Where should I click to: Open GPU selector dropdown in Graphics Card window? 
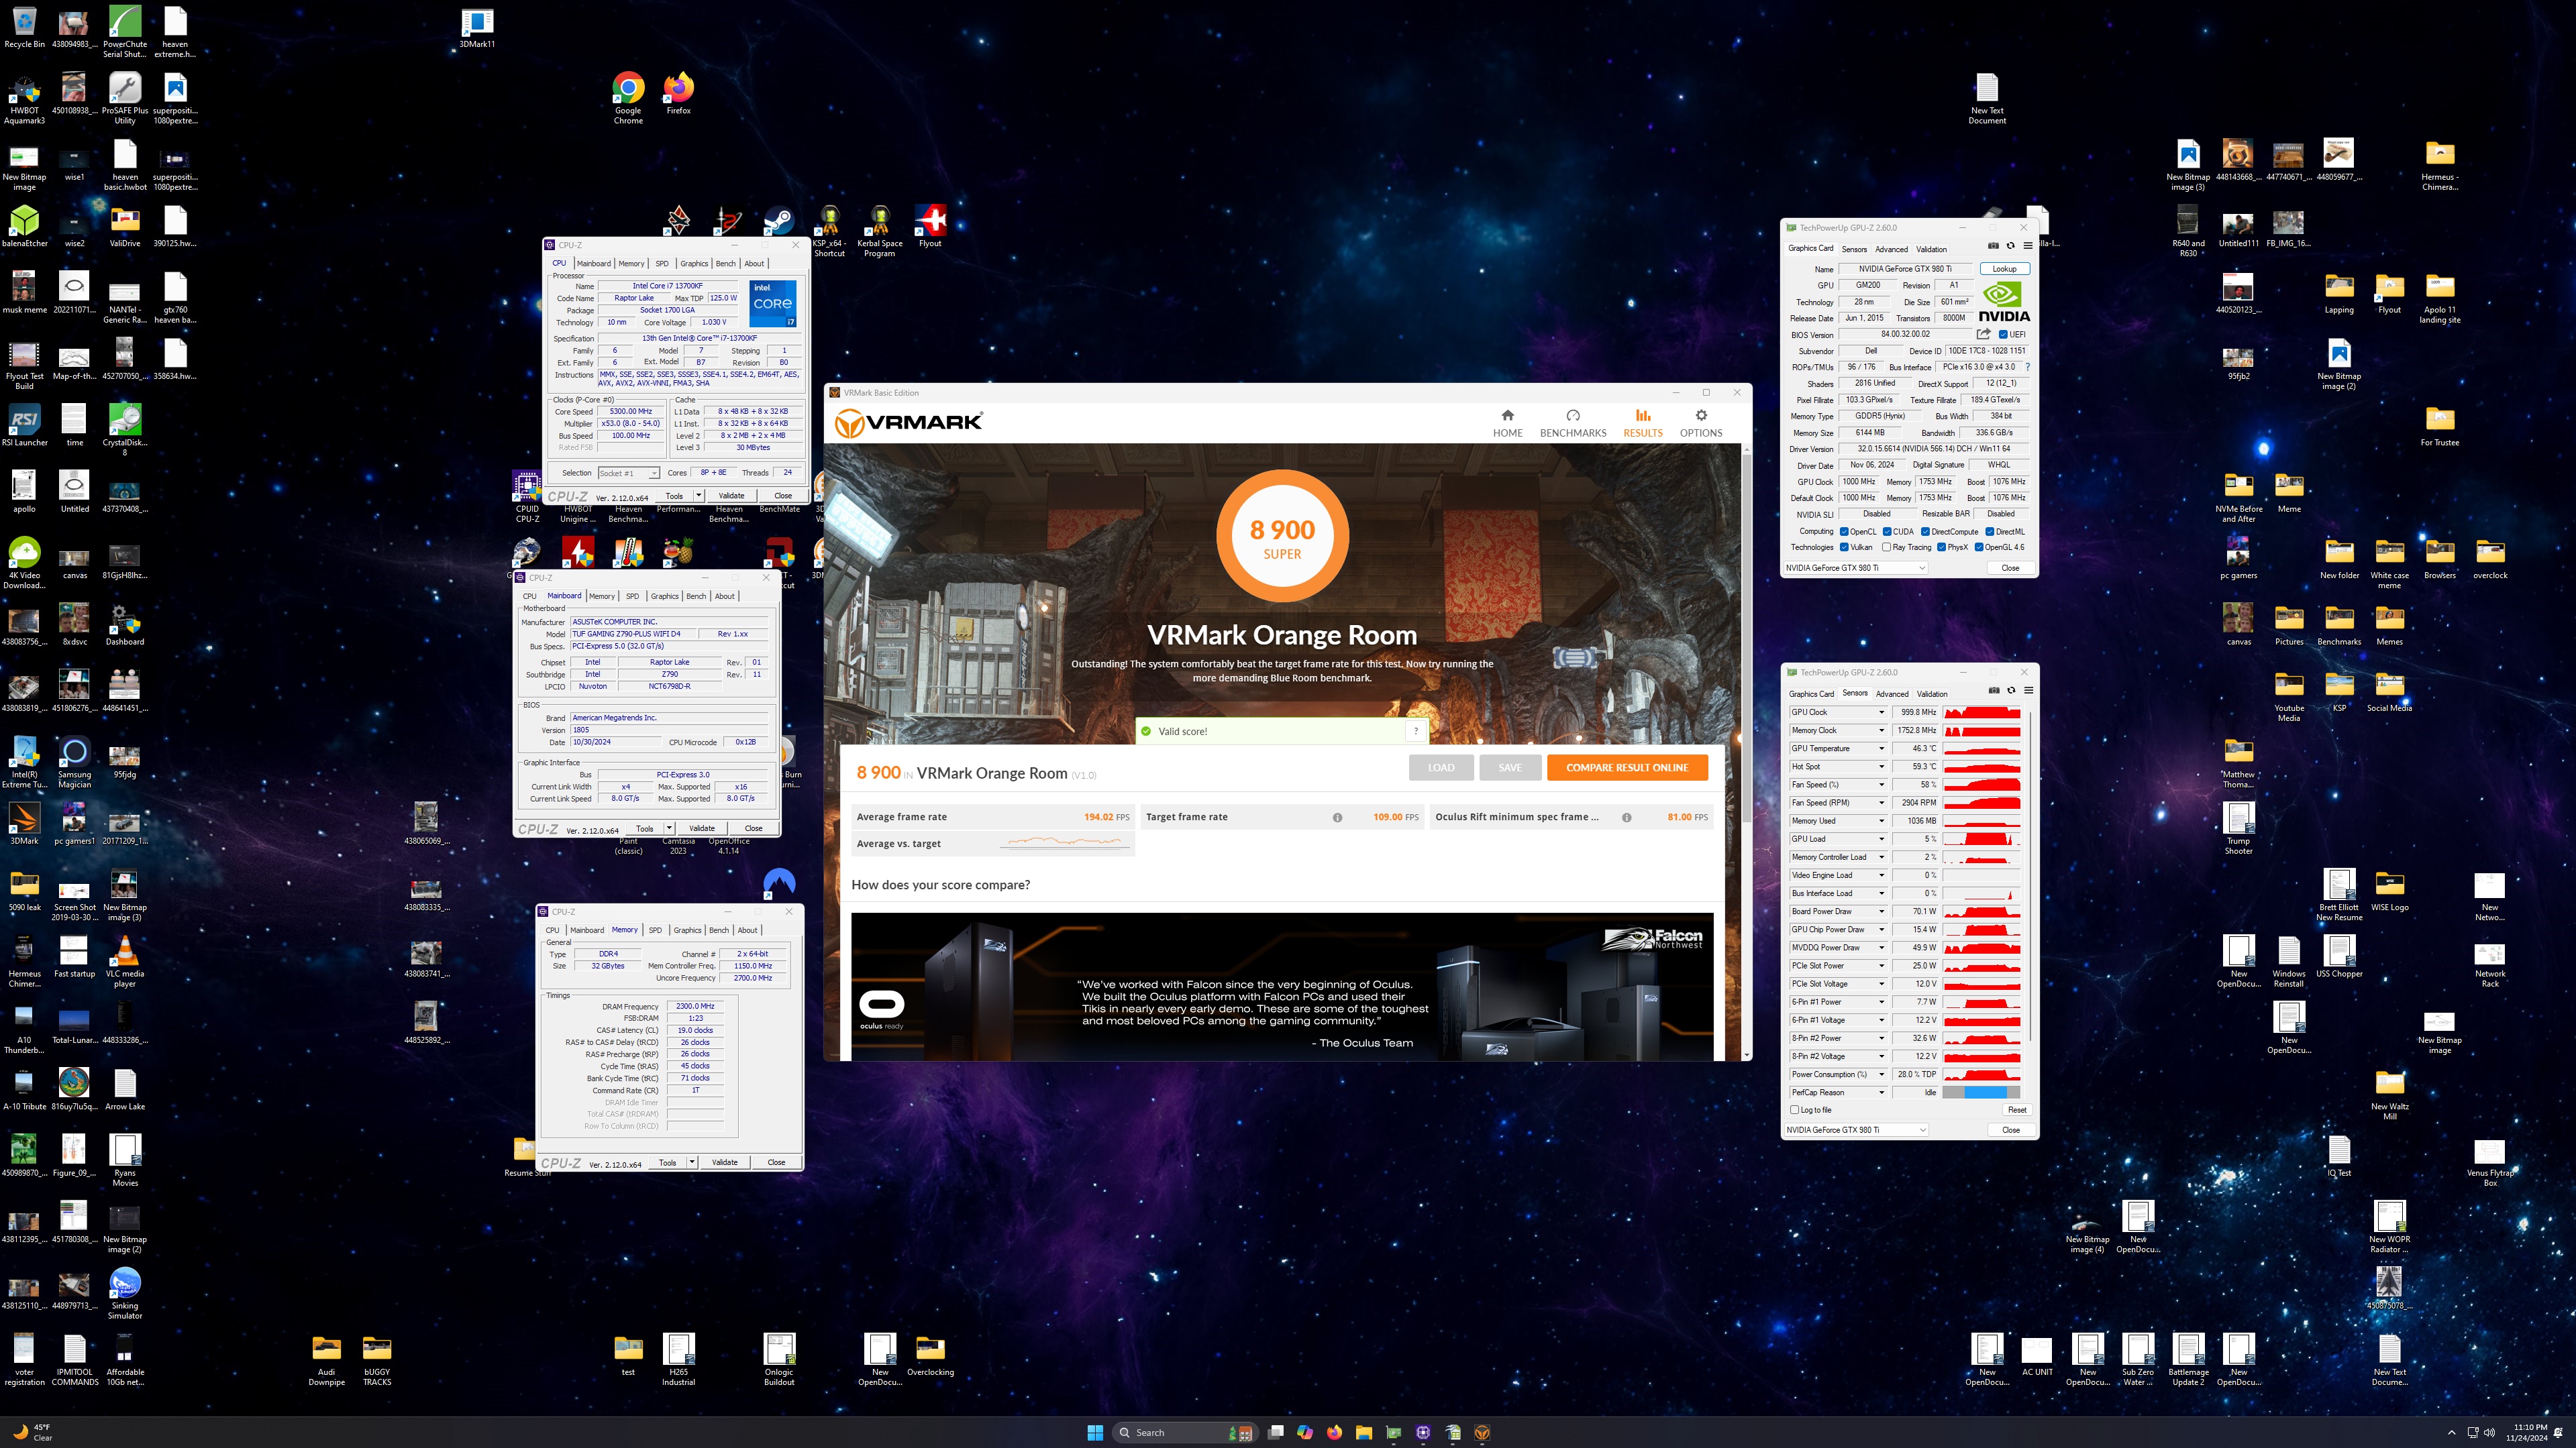tap(1856, 567)
